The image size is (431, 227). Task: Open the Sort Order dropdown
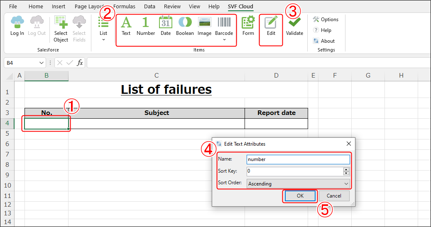[x=346, y=183]
